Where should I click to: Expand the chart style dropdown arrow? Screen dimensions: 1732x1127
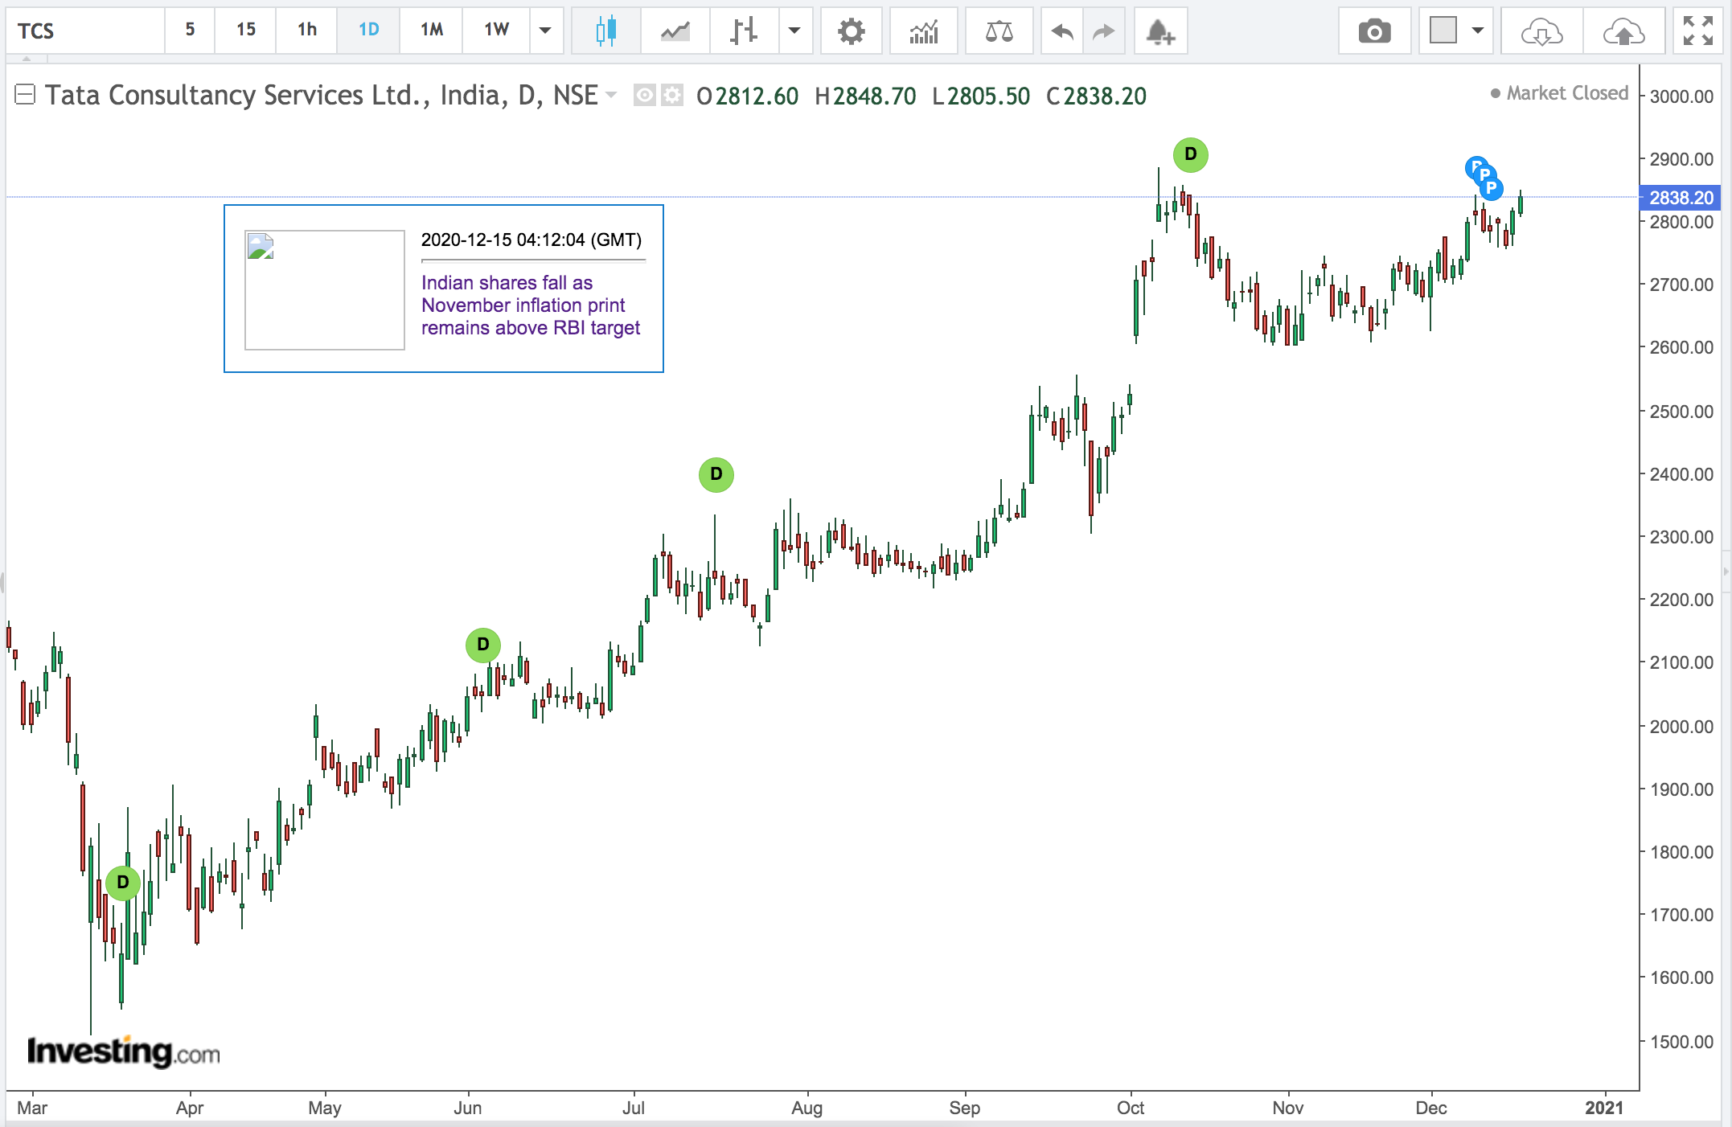[x=794, y=31]
